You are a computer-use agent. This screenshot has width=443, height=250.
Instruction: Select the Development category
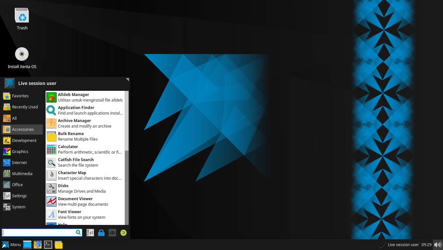pyautogui.click(x=22, y=140)
